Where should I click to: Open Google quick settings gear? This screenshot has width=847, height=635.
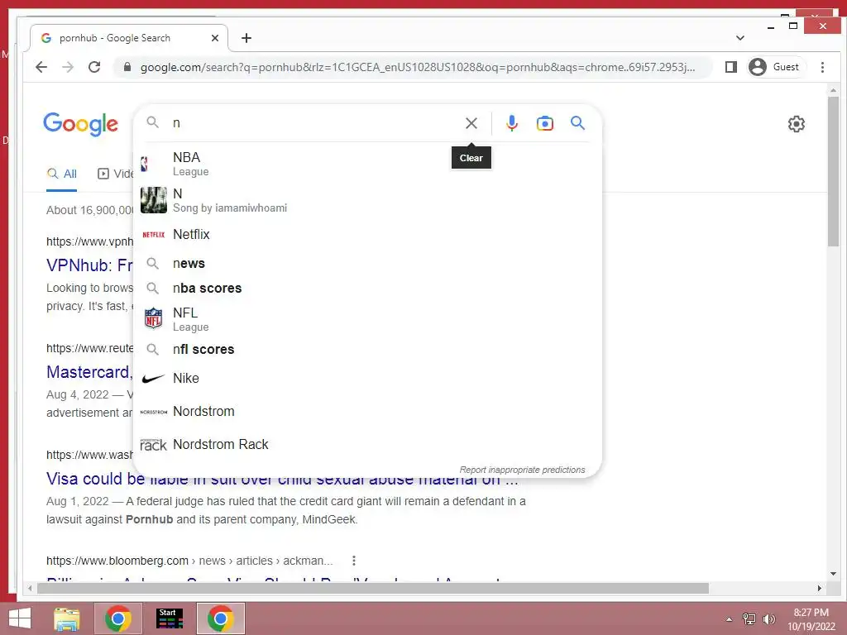click(x=796, y=124)
